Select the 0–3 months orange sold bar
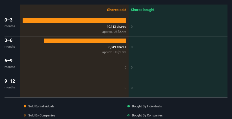Image resolution: width=232 pixels, height=119 pixels. [x=74, y=20]
